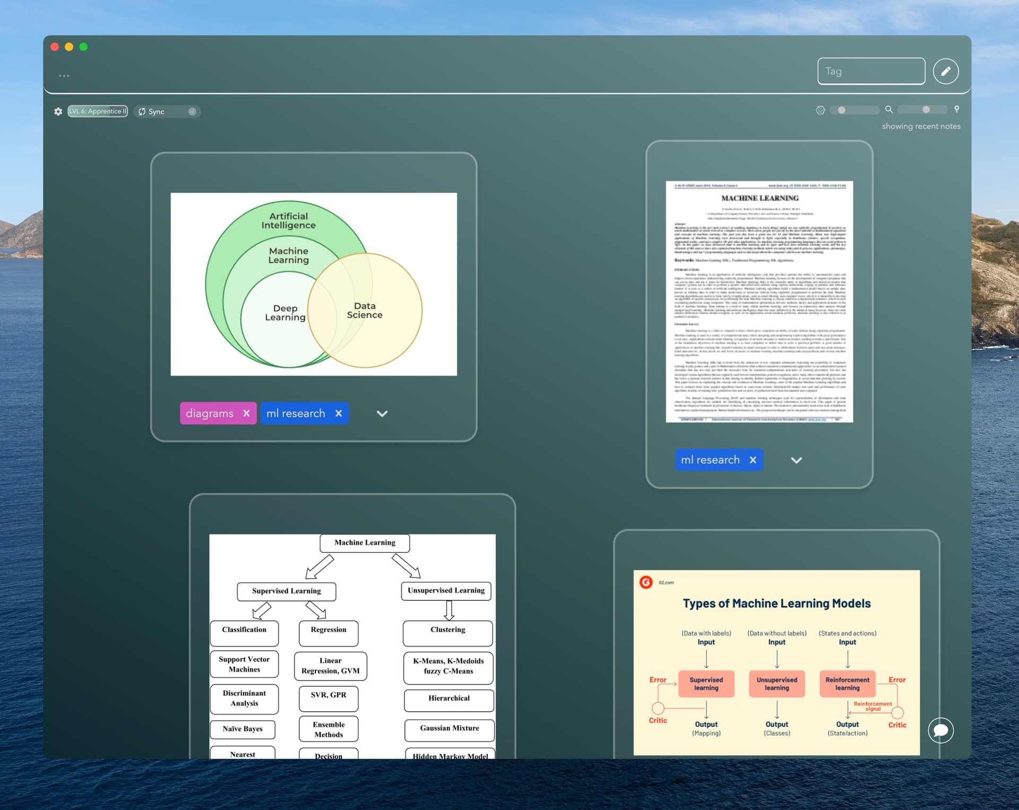The width and height of the screenshot is (1019, 810).
Task: Click the edit/pencil icon top right
Action: pos(945,71)
